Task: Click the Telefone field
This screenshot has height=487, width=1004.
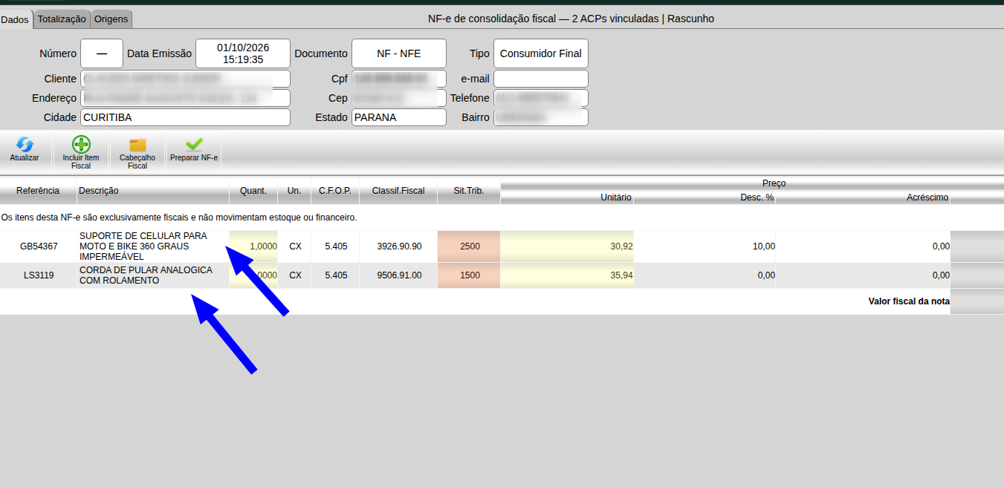Action: tap(541, 98)
